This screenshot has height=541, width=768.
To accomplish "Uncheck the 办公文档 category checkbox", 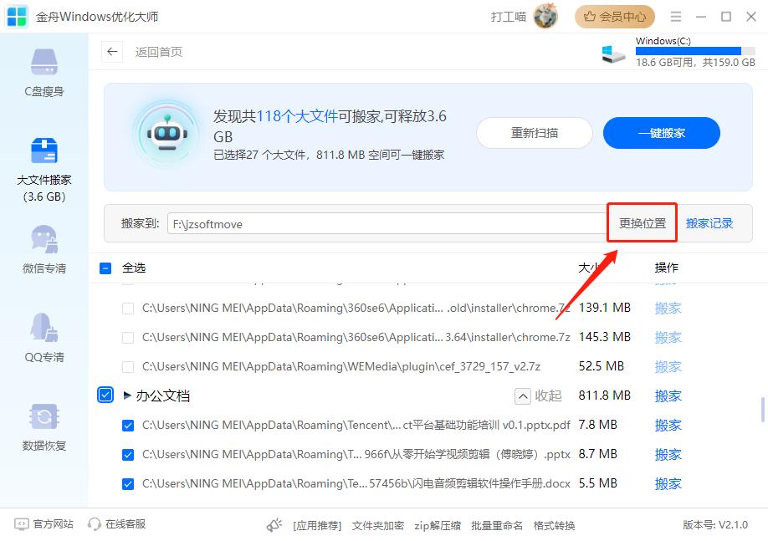I will pos(105,395).
